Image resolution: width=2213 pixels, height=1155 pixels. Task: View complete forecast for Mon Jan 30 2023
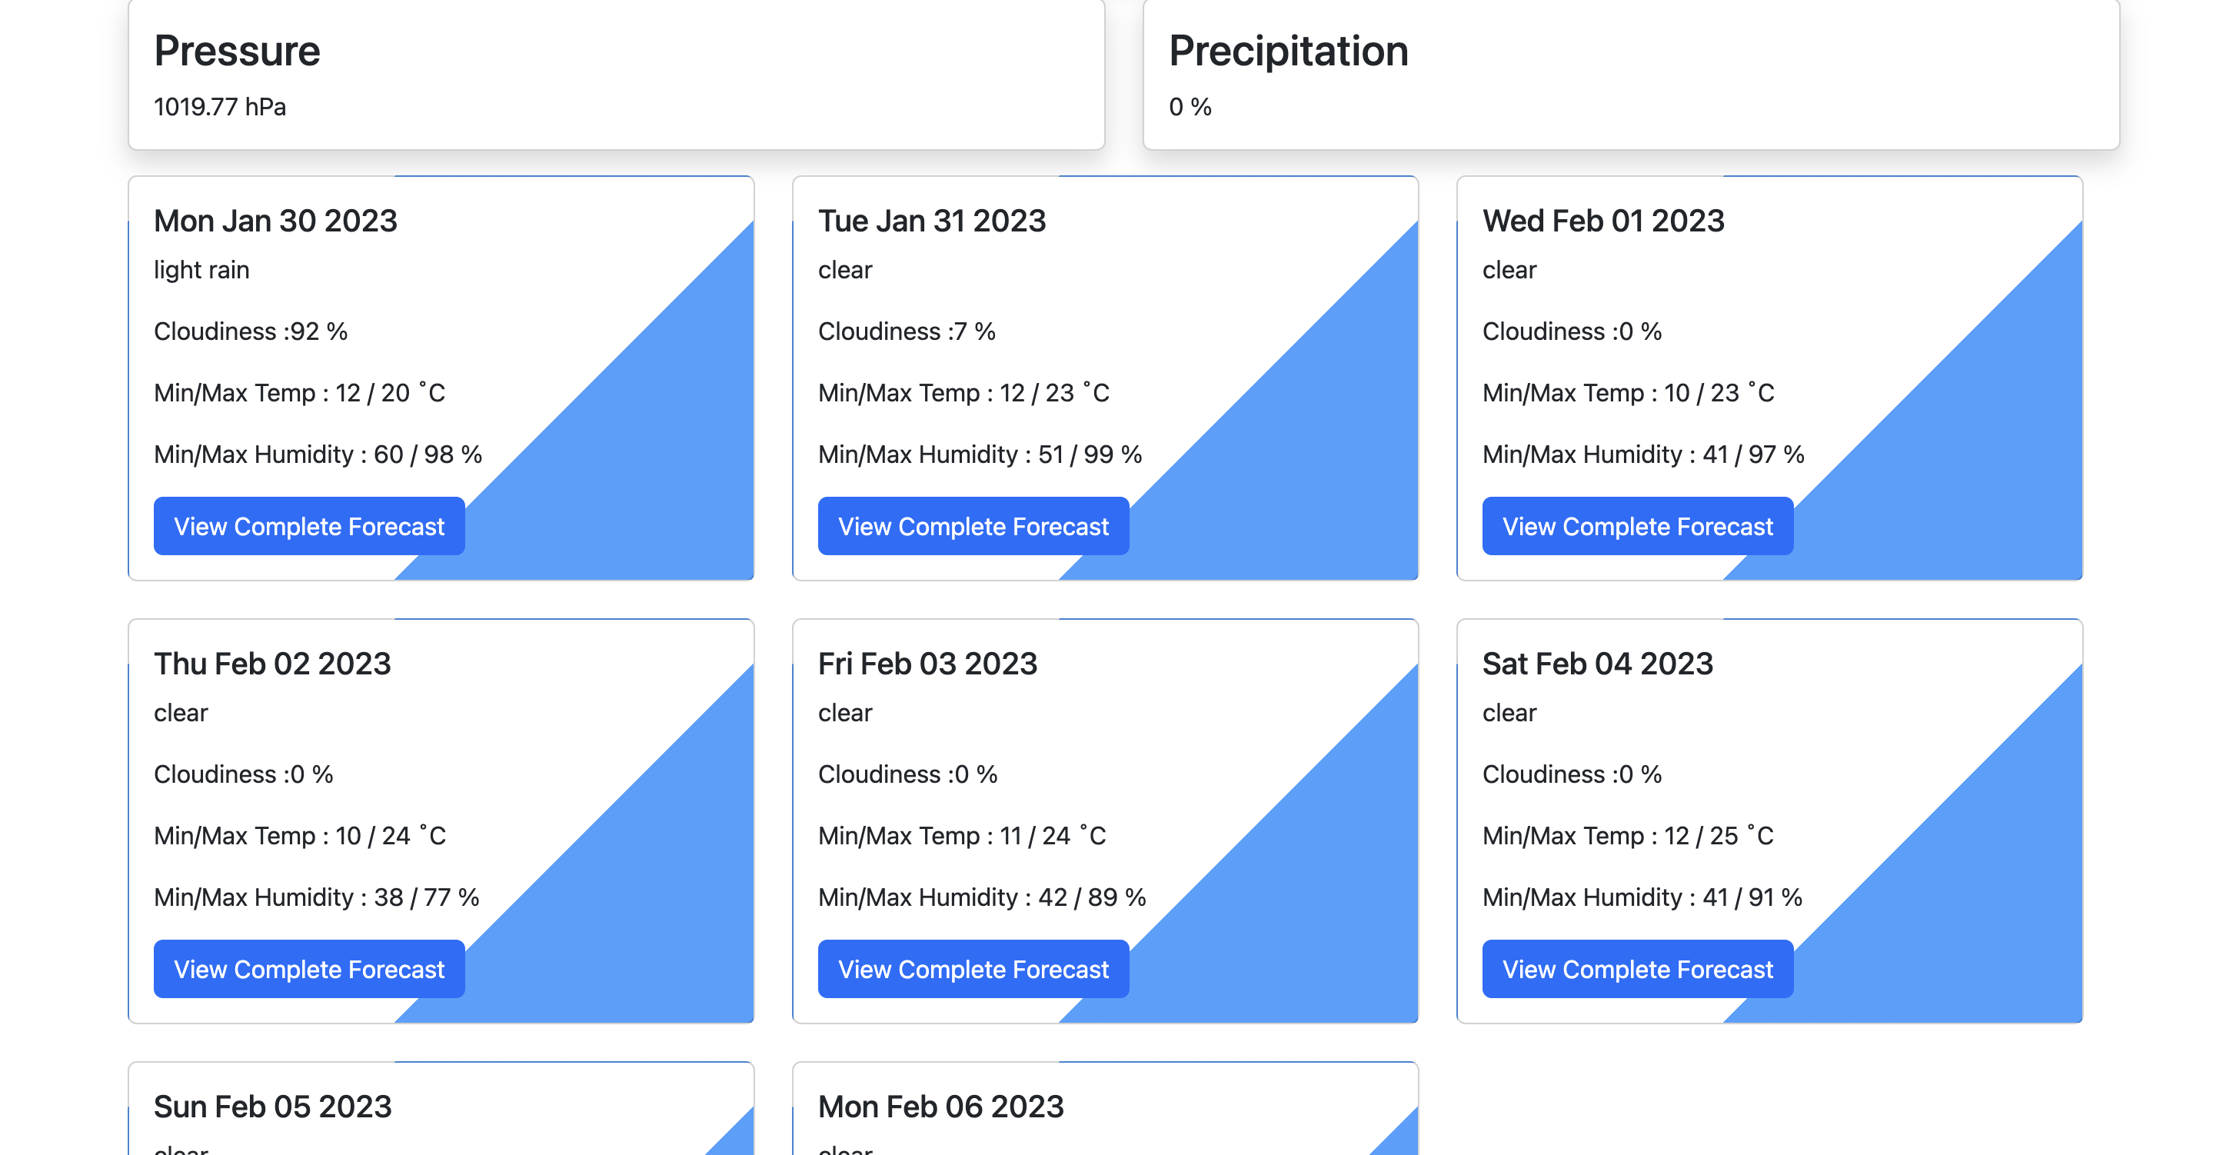pos(308,526)
